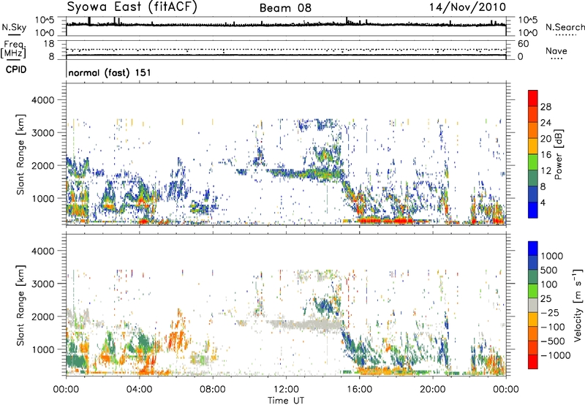
Task: Click the dark green 8–12 dB Power colorbar segment
Action: 533,178
